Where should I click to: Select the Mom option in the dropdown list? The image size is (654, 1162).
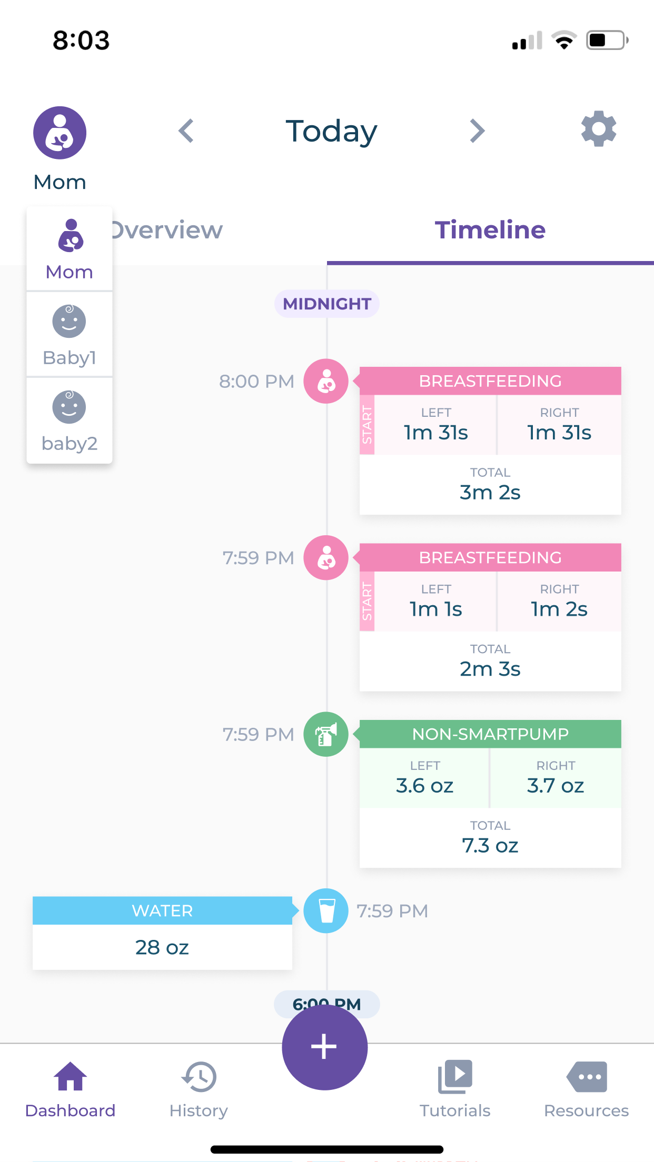pyautogui.click(x=69, y=247)
